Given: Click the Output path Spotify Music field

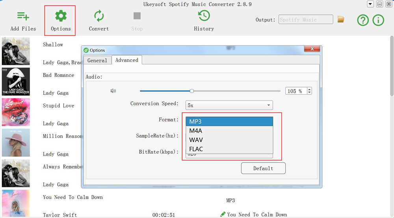Looking at the screenshot, I should click(x=306, y=20).
